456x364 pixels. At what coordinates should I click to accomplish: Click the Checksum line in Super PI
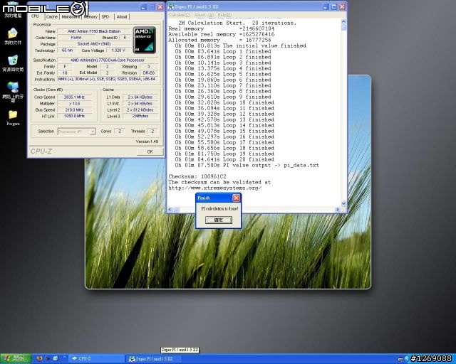coord(197,176)
